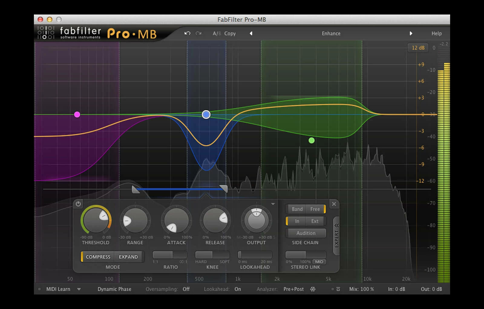Adjust the band Lookahead slider
The width and height of the screenshot is (484, 309).
255,255
